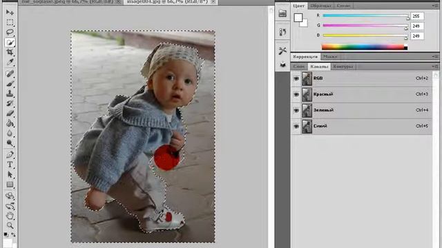Select the Зеленый channel name
This screenshot has width=442, height=248.
(324, 110)
